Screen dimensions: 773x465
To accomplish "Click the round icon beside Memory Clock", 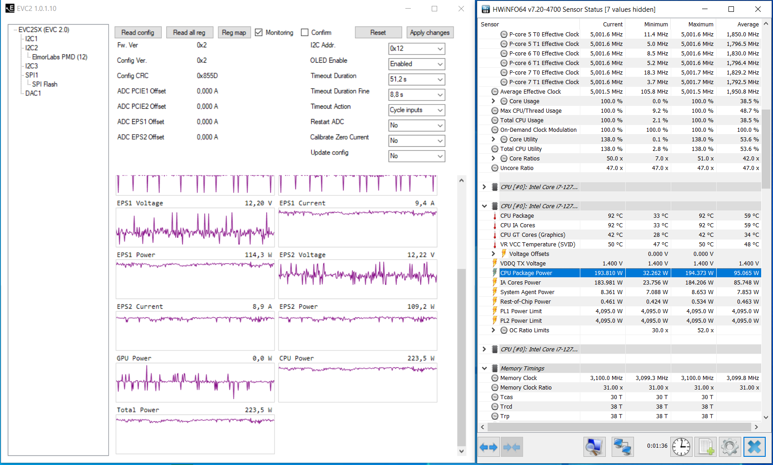I will pyautogui.click(x=495, y=378).
